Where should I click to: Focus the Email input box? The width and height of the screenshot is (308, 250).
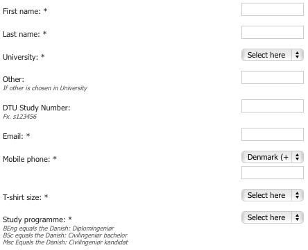273,135
